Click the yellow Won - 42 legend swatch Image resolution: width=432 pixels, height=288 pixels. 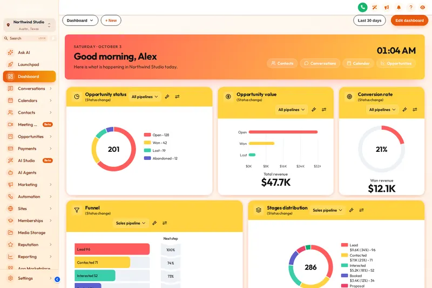[147, 143]
